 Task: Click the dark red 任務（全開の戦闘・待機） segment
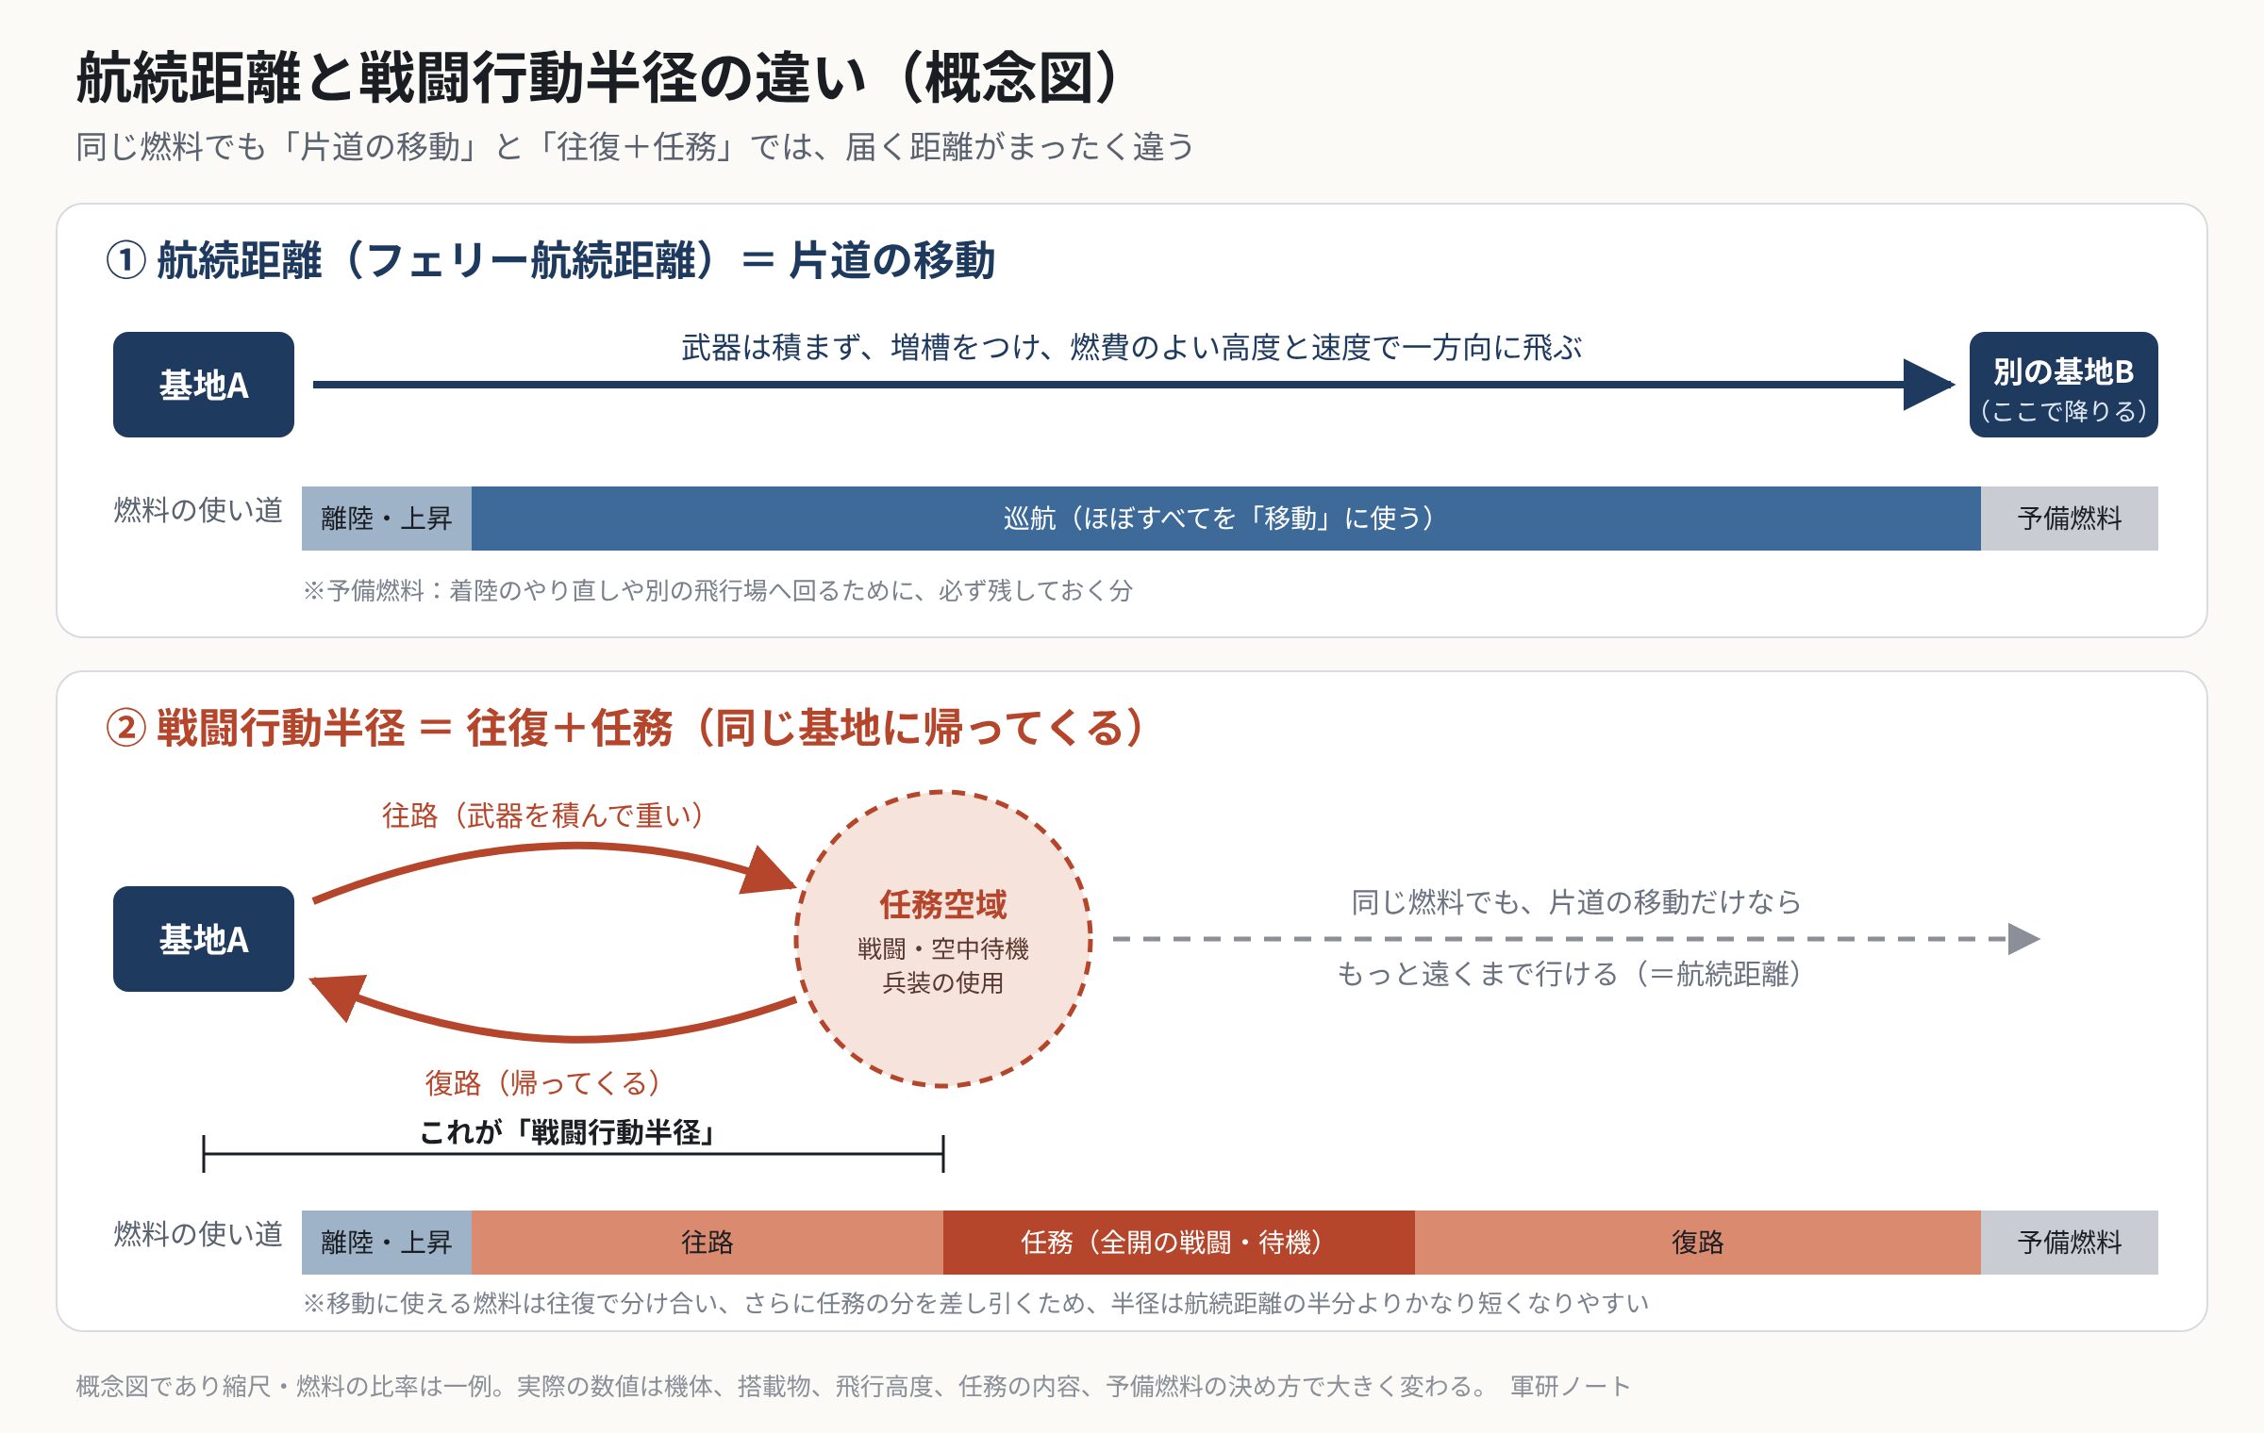tap(1179, 1243)
